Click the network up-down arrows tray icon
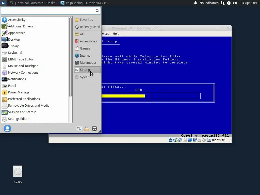260x195 pixels. pos(222,3)
